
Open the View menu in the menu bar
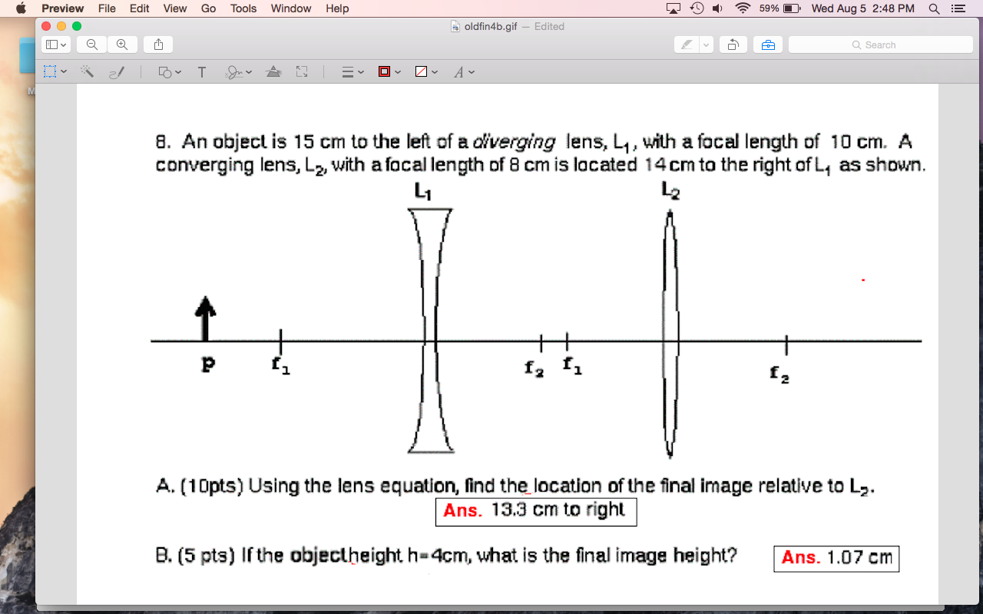point(174,8)
